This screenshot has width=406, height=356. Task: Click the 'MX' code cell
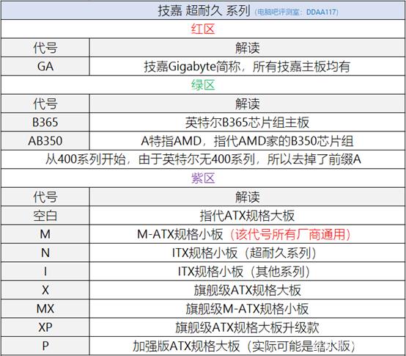point(45,309)
